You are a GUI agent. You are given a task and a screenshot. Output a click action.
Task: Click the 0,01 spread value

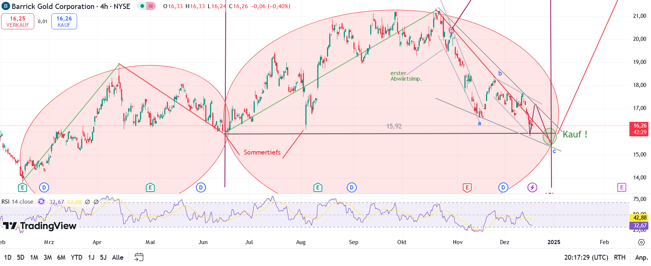[x=43, y=22]
